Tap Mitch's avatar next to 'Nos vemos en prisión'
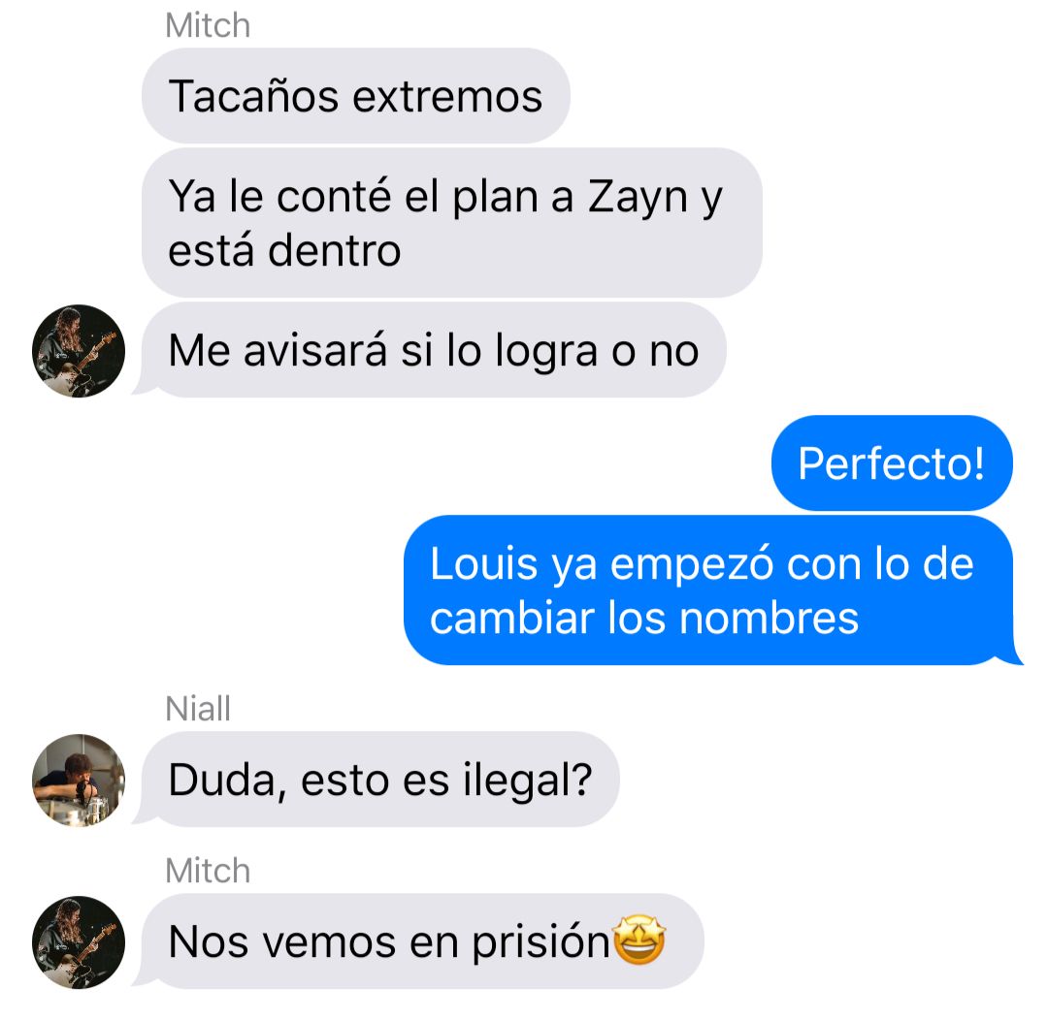This screenshot has height=1020, width=1048. [x=79, y=942]
